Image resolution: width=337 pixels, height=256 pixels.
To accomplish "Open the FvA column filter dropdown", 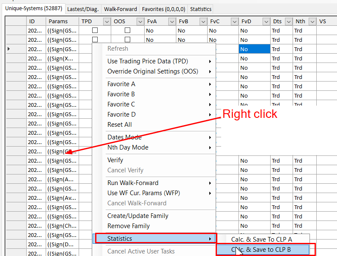I will [x=172, y=22].
